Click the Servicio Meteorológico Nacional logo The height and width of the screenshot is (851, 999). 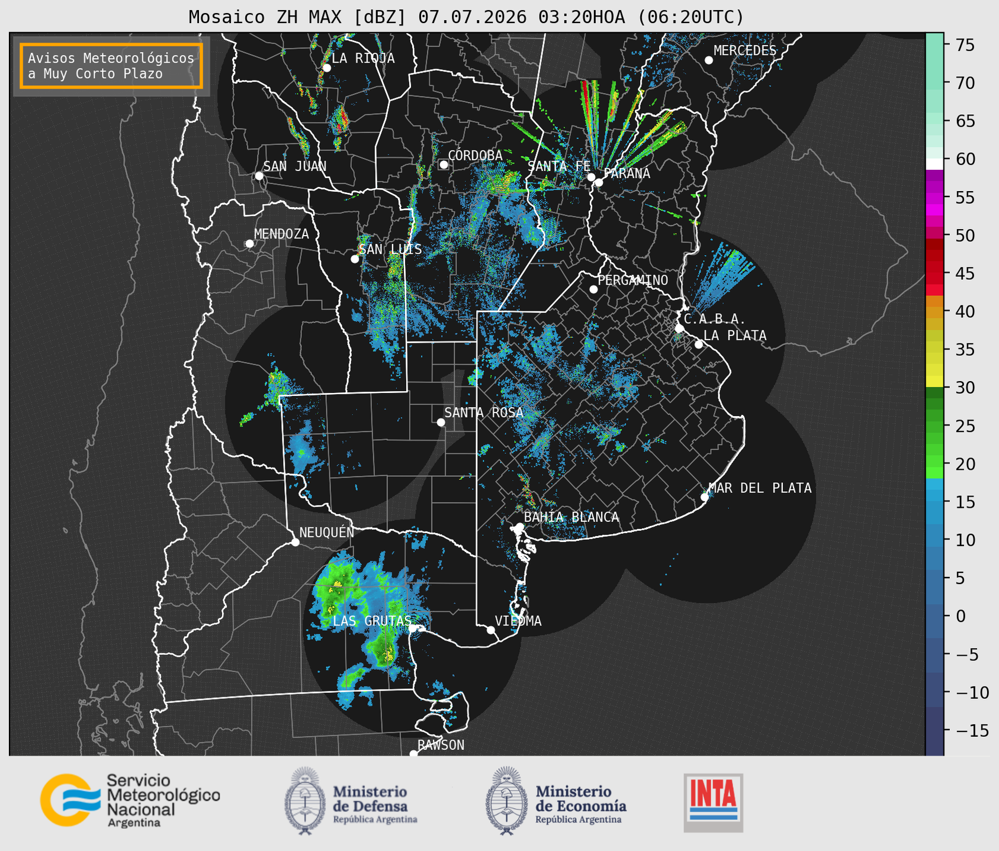click(130, 800)
